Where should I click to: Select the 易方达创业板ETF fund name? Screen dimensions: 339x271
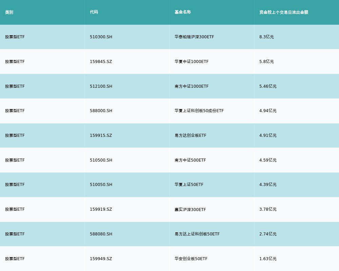[190, 135]
